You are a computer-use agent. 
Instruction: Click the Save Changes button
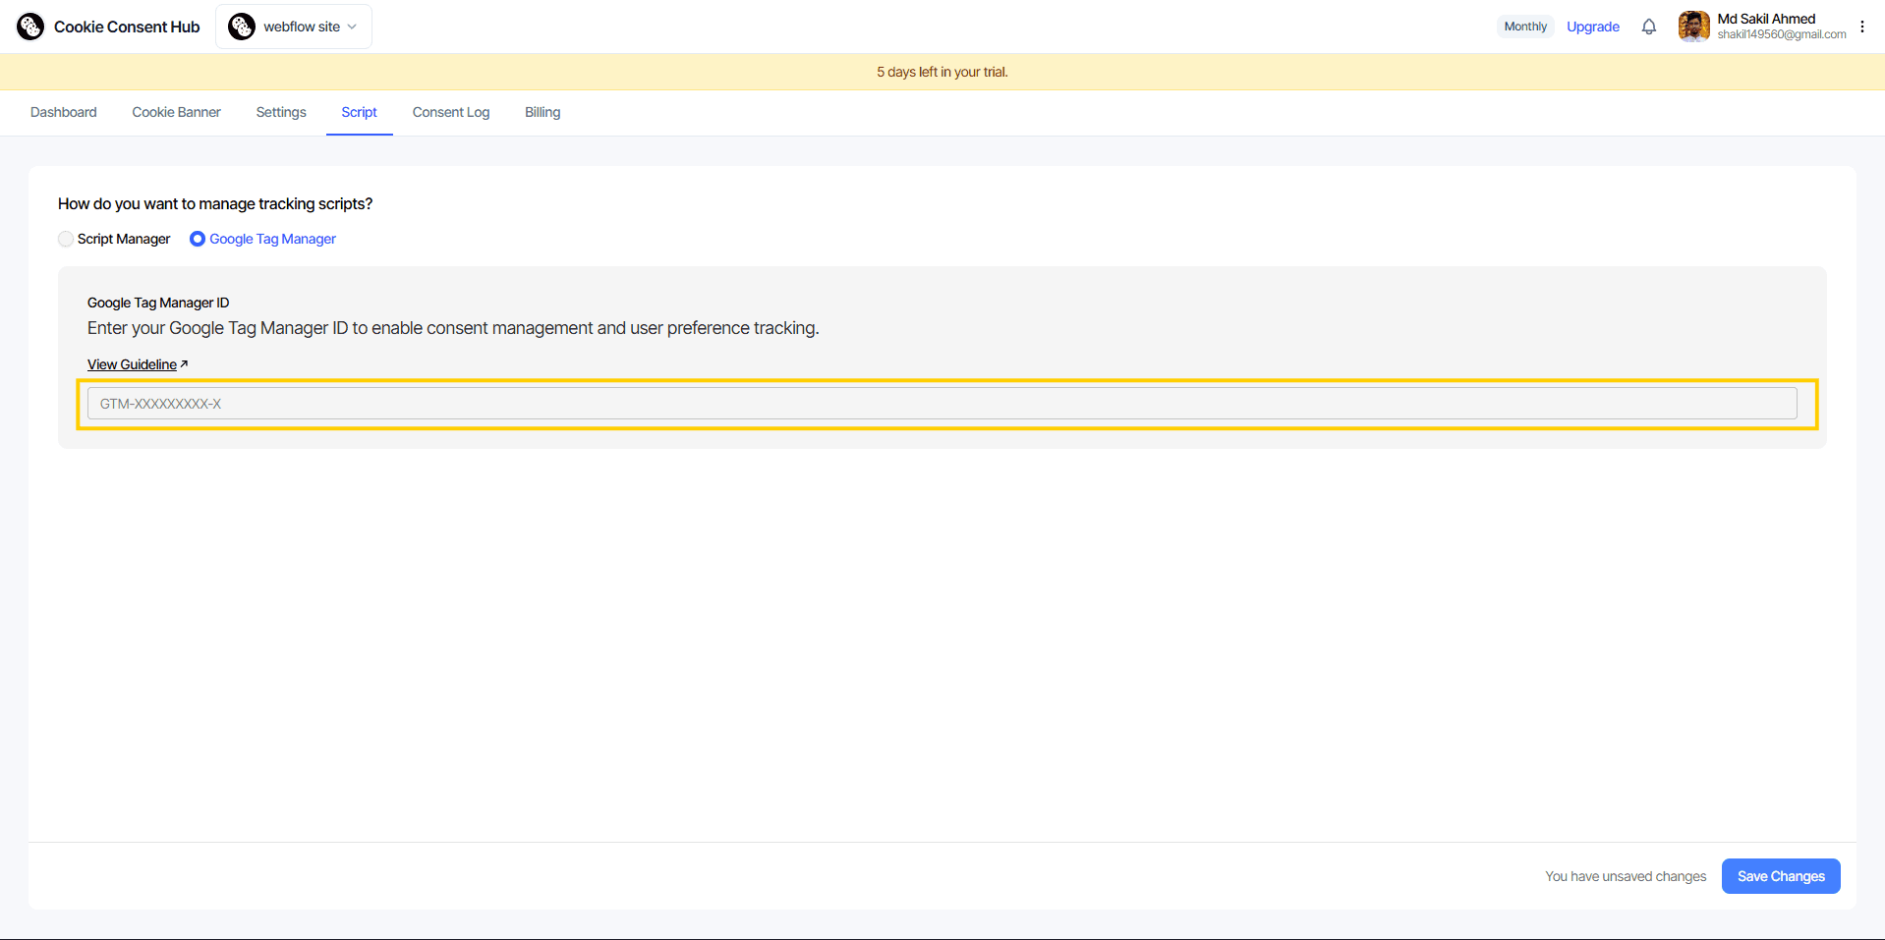coord(1781,876)
